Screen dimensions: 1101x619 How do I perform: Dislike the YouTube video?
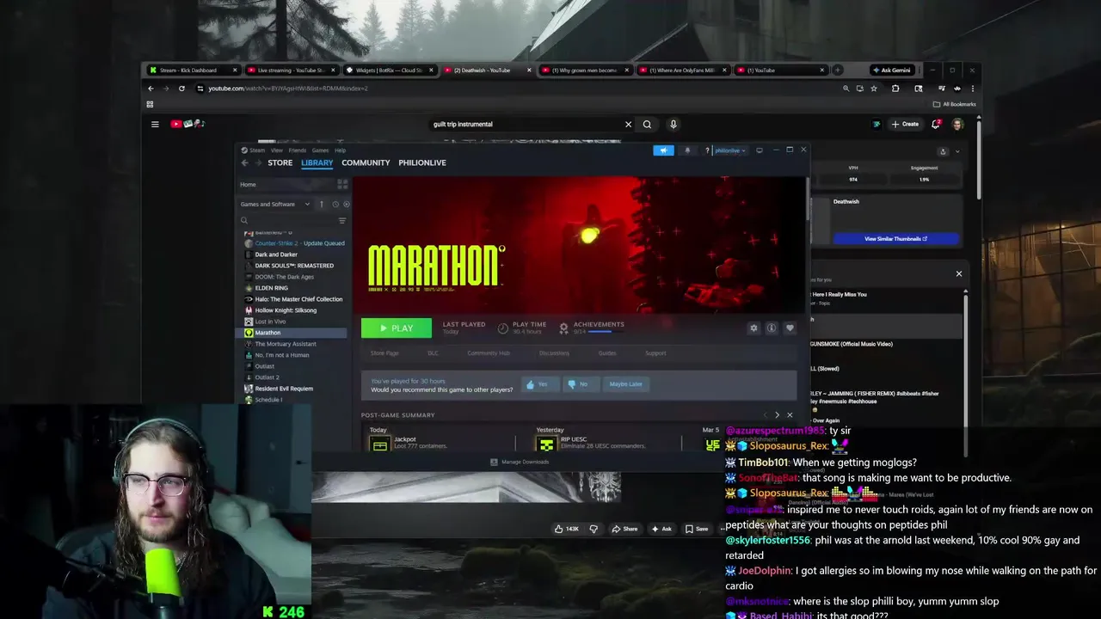point(594,530)
